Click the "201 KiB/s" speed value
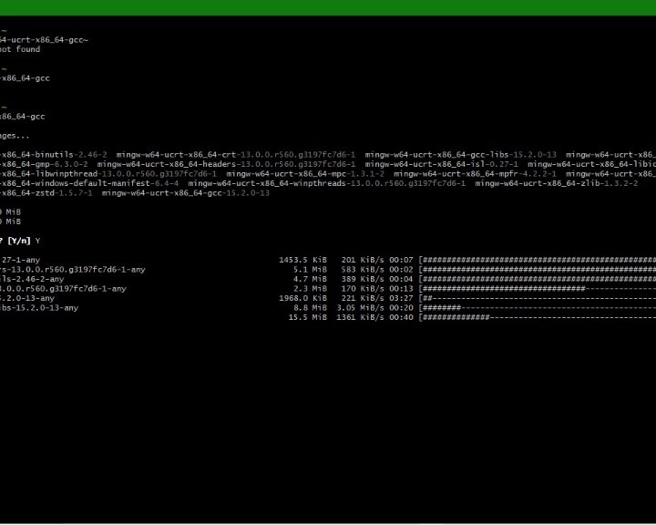This screenshot has height=525, width=656. (x=363, y=261)
